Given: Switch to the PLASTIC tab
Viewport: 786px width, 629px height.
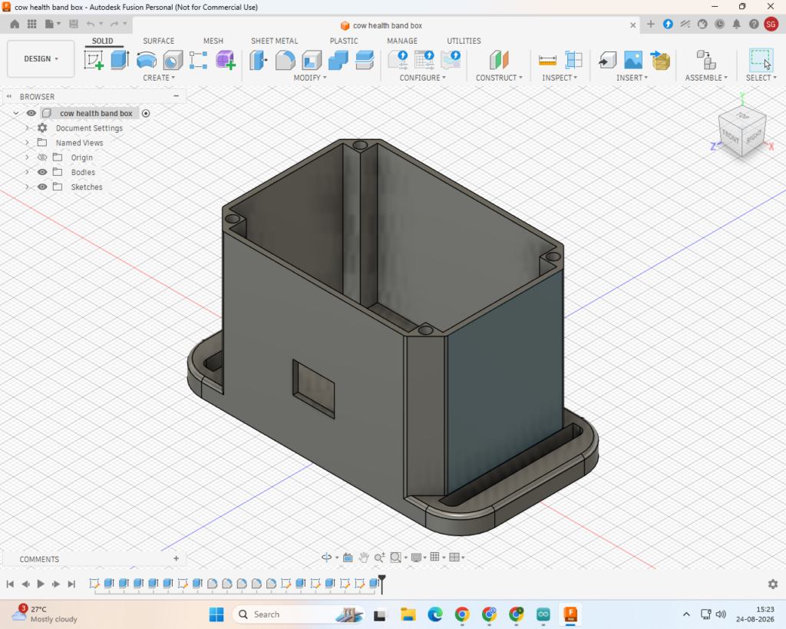Looking at the screenshot, I should point(344,41).
